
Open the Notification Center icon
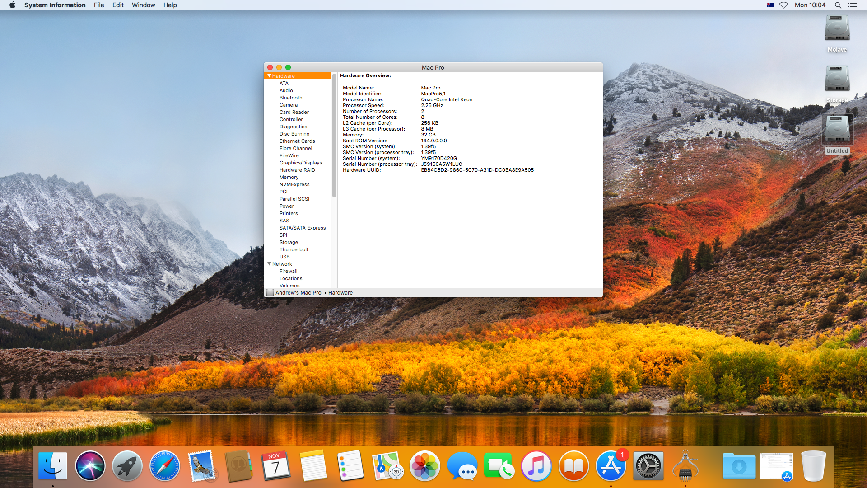(853, 5)
